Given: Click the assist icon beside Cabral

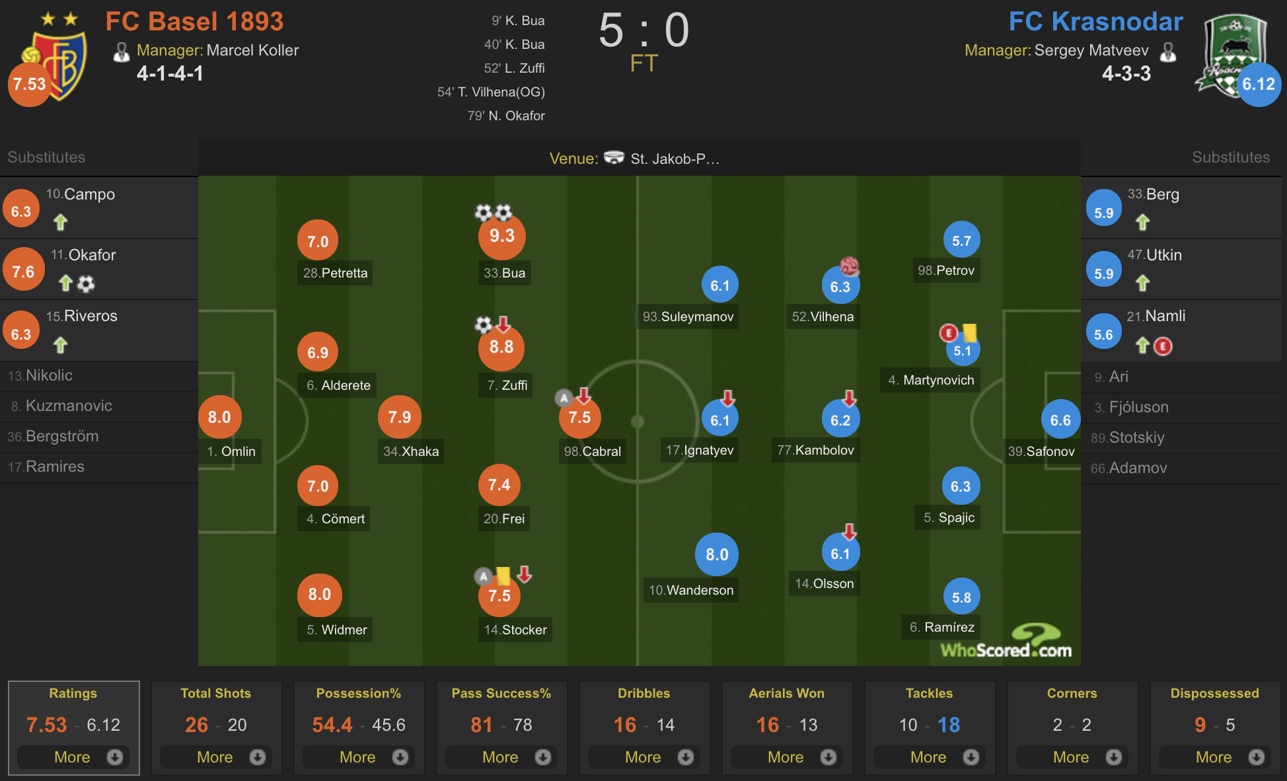Looking at the screenshot, I should pos(563,398).
